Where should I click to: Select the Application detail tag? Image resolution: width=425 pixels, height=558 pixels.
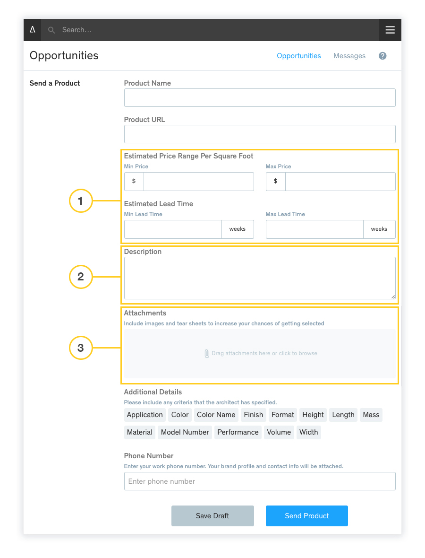coord(144,415)
